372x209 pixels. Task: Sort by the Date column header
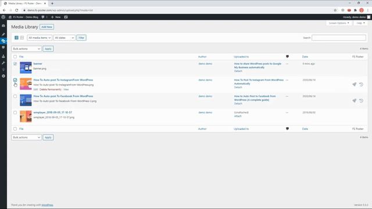click(305, 57)
